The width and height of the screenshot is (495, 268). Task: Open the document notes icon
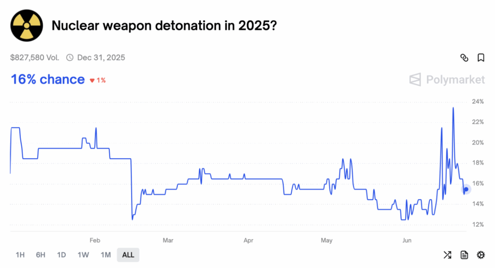click(x=464, y=255)
